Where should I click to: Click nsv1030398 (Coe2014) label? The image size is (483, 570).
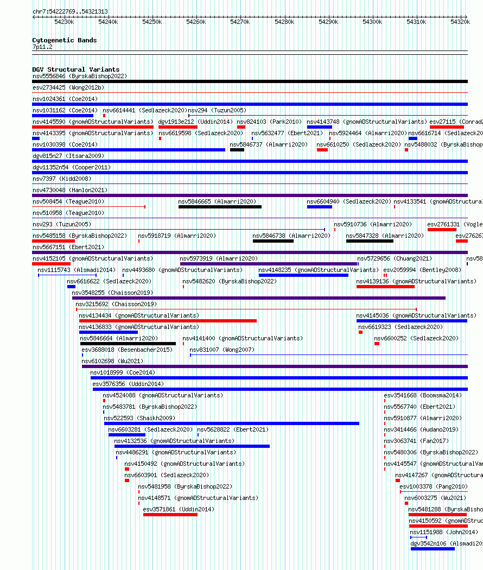pos(65,145)
